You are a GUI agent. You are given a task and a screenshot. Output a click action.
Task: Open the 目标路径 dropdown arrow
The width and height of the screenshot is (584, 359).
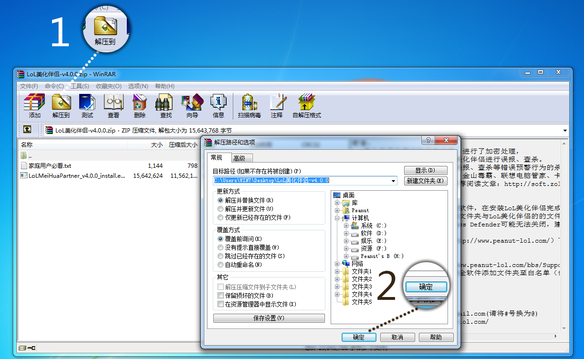coord(393,181)
